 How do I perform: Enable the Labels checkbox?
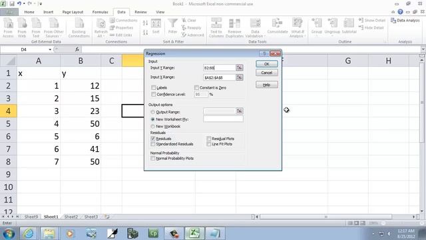(x=154, y=87)
